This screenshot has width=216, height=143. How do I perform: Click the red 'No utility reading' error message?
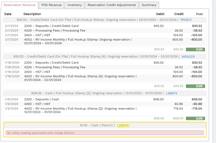coord(105,133)
